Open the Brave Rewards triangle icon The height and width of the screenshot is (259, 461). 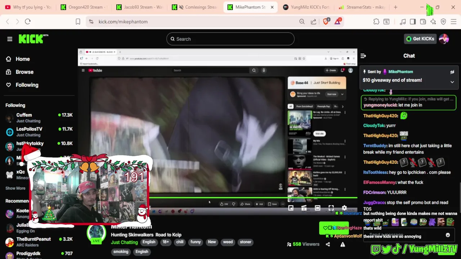coord(338,22)
